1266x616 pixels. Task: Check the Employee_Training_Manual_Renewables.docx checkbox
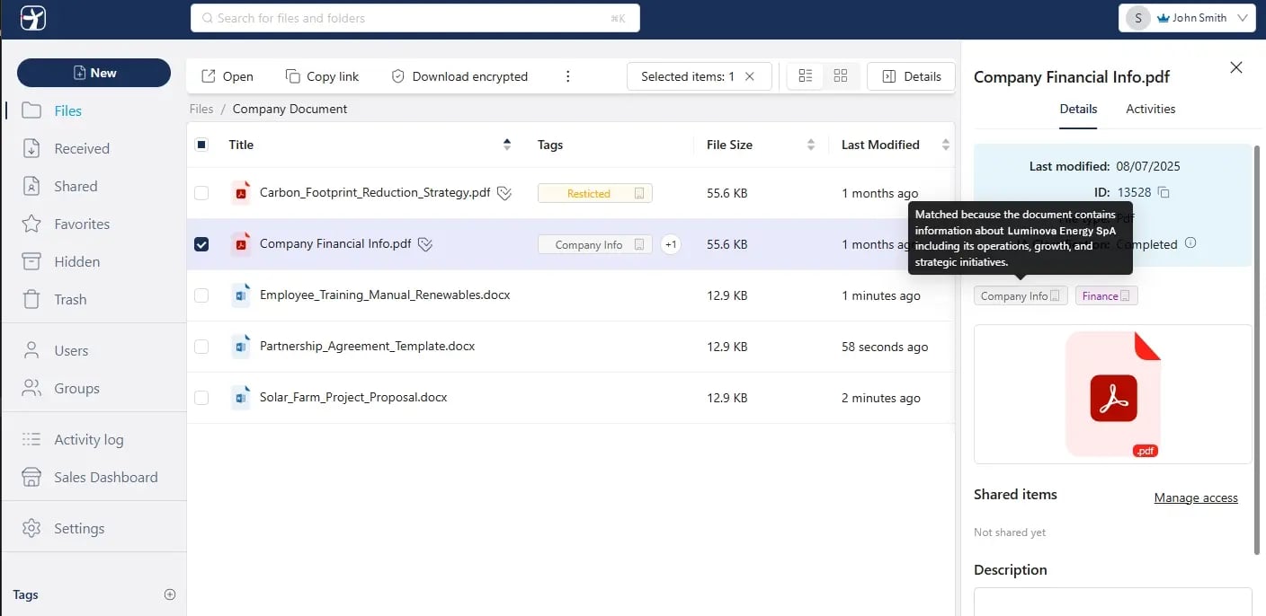201,295
